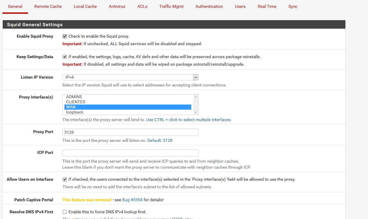
Task: Enable Resolve DNS IPv4 First checkbox
Action: coord(64,212)
